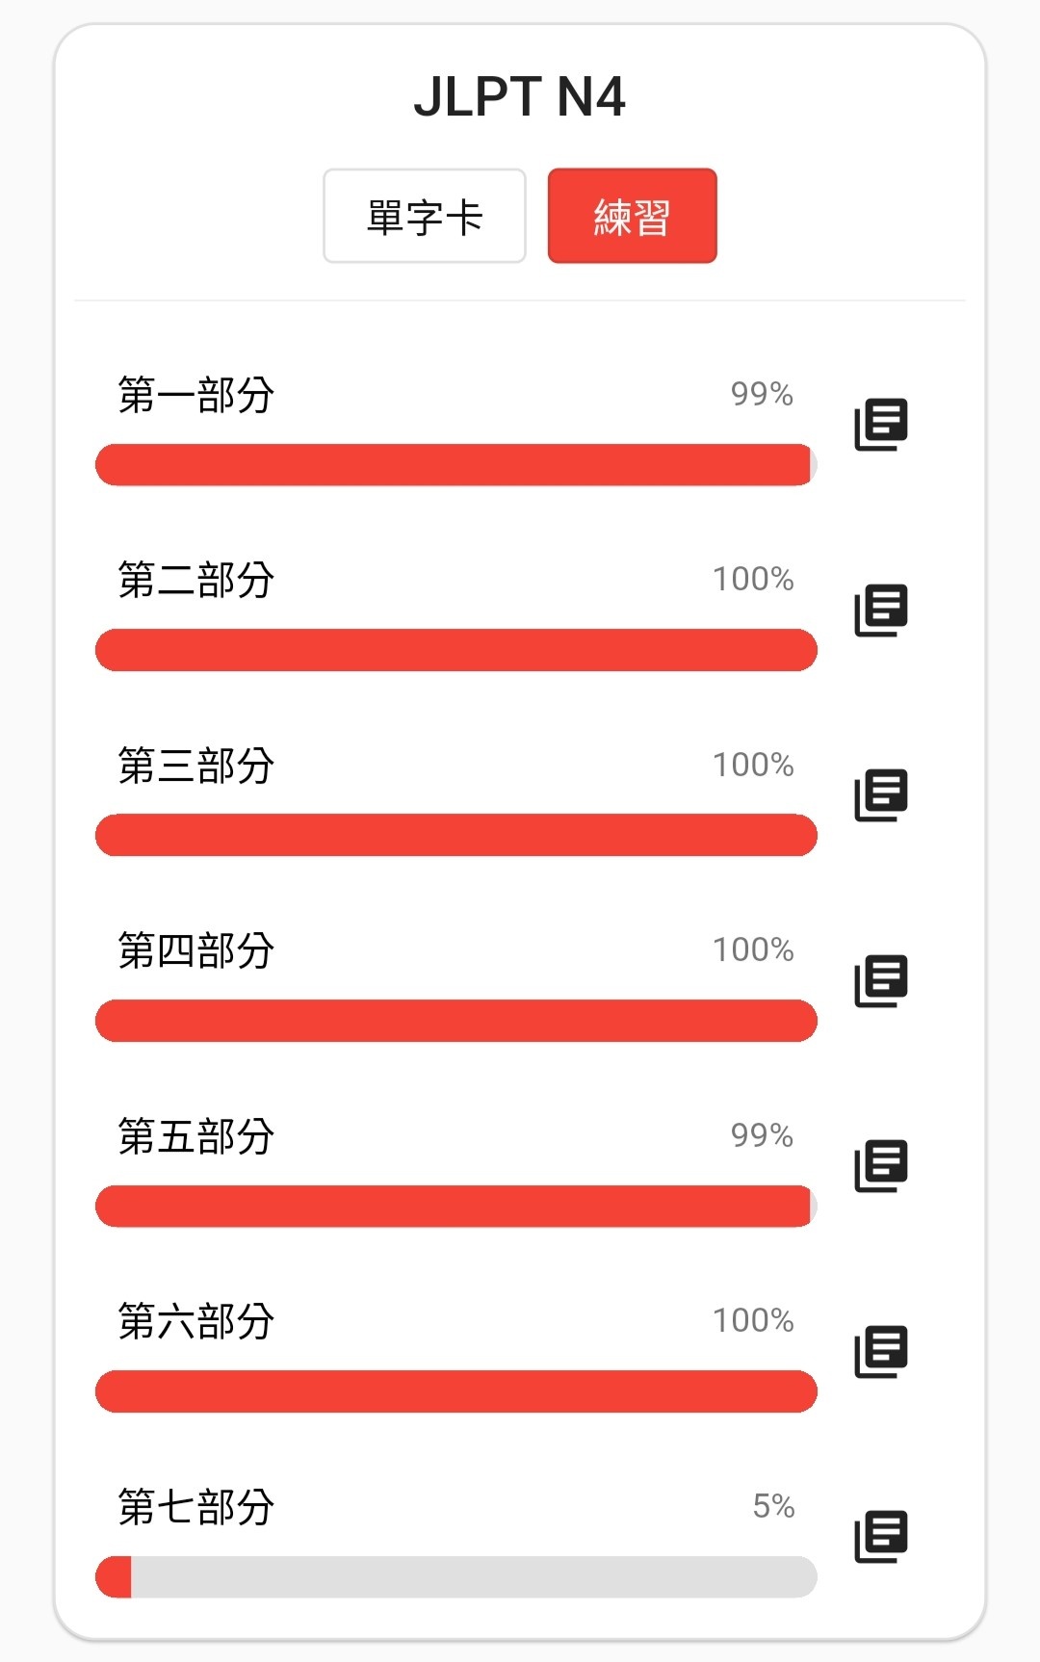The width and height of the screenshot is (1040, 1662).
Task: Open word list icon for 第五部分
Action: click(x=881, y=1166)
